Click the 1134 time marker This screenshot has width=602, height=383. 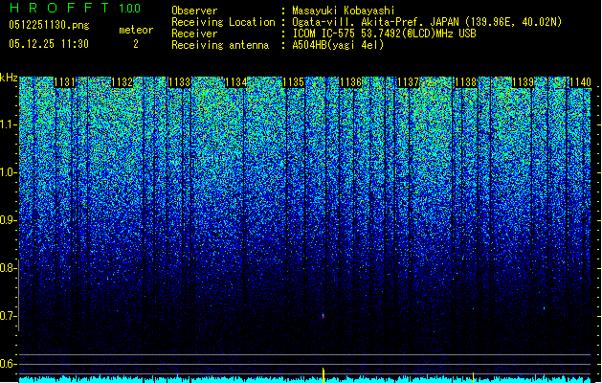coord(235,82)
